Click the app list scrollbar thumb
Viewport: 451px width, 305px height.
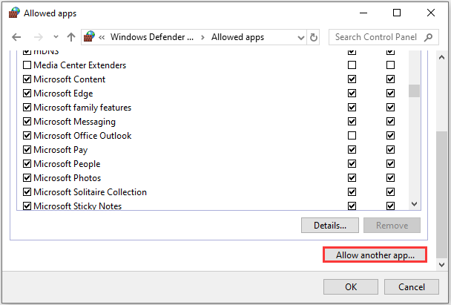pos(414,91)
